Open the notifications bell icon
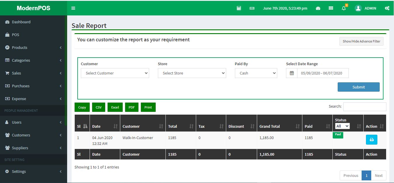 (344, 8)
